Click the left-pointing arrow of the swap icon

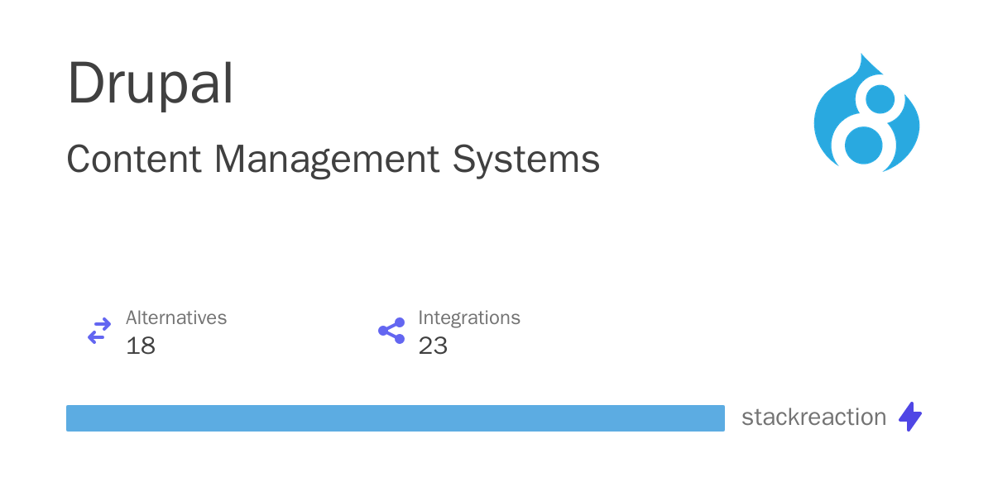pyautogui.click(x=97, y=337)
